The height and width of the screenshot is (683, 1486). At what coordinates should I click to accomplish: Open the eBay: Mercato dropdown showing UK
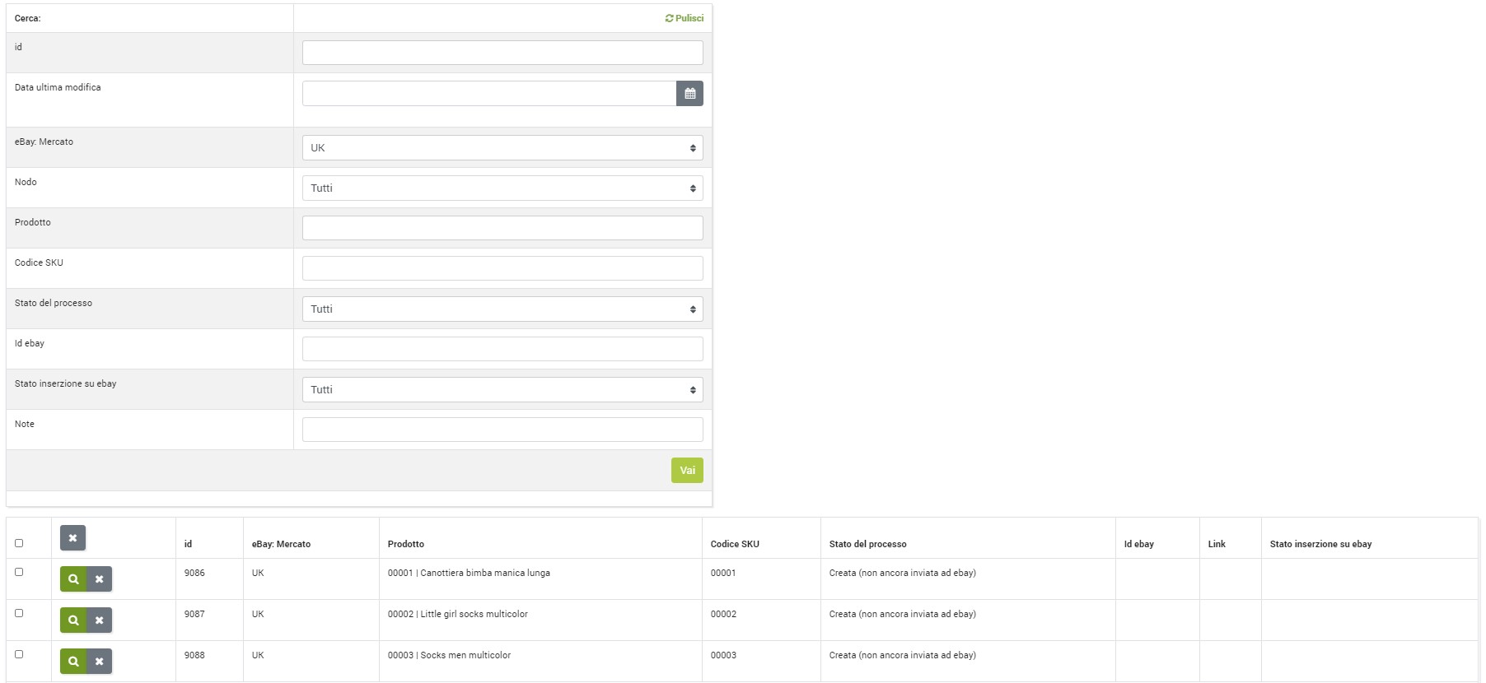pyautogui.click(x=502, y=148)
